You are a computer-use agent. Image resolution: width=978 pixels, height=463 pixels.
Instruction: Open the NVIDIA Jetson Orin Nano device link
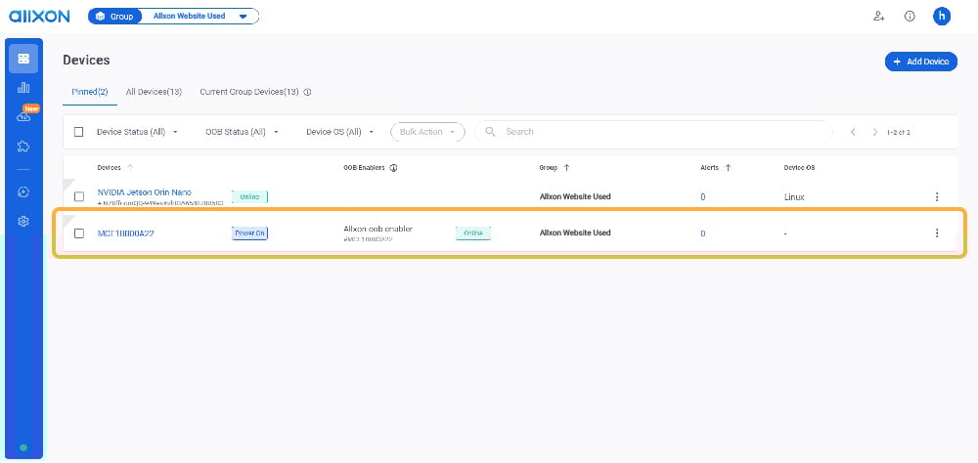(x=145, y=192)
